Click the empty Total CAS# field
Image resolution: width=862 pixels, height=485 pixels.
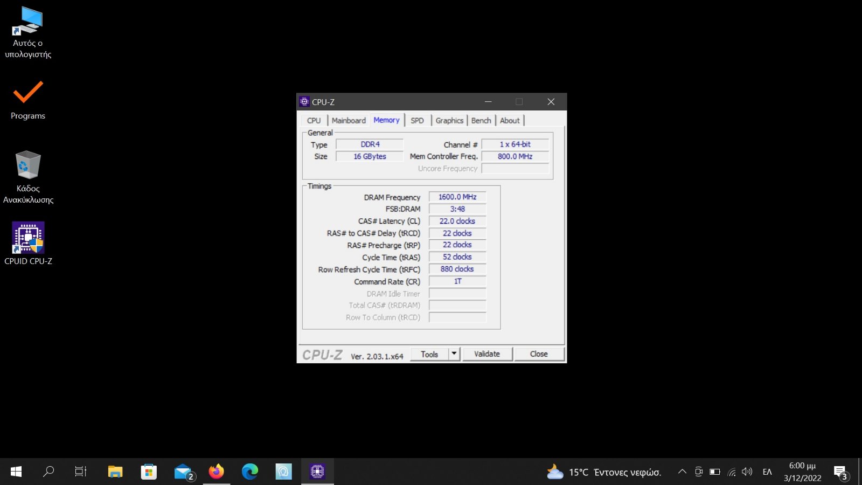coord(457,306)
